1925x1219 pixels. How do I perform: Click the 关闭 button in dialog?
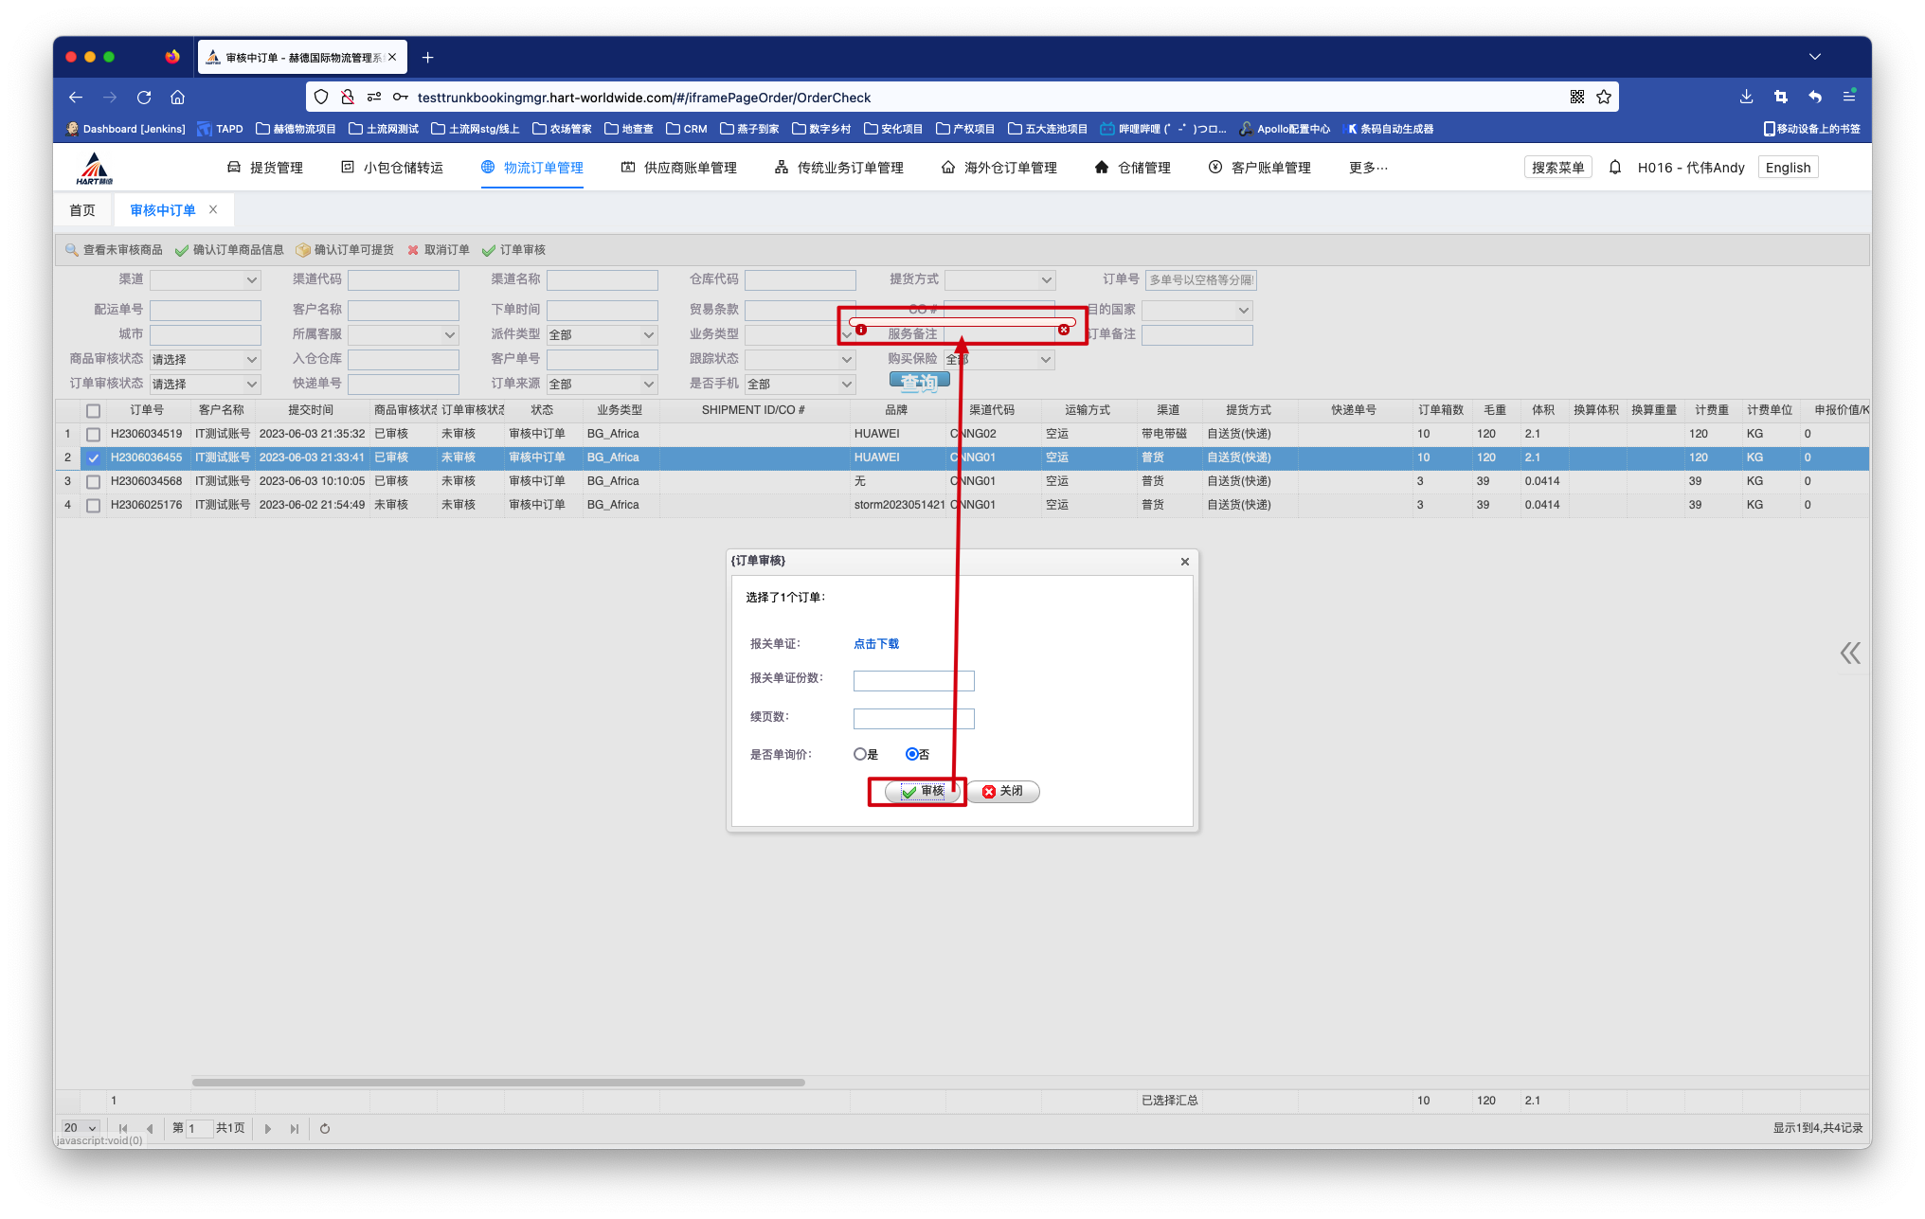[1002, 791]
